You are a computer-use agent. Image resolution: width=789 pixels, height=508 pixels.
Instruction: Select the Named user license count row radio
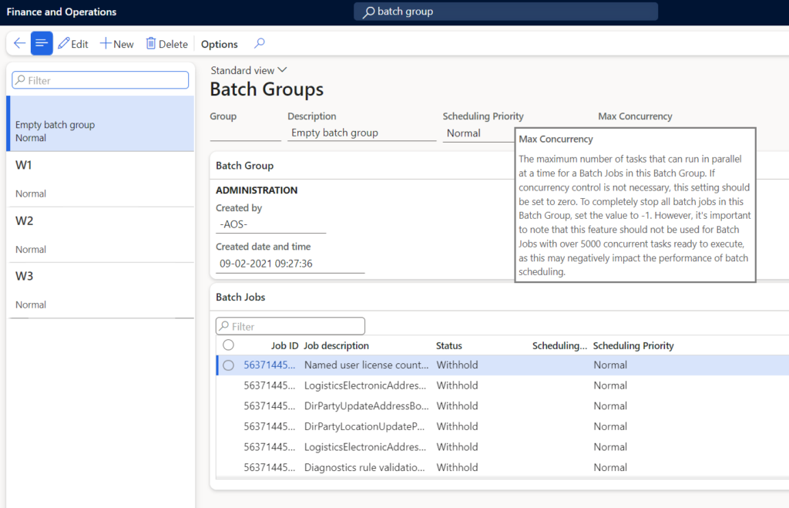tap(228, 365)
